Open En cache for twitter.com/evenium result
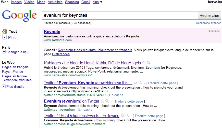222x128 pixels. (x=85, y=109)
